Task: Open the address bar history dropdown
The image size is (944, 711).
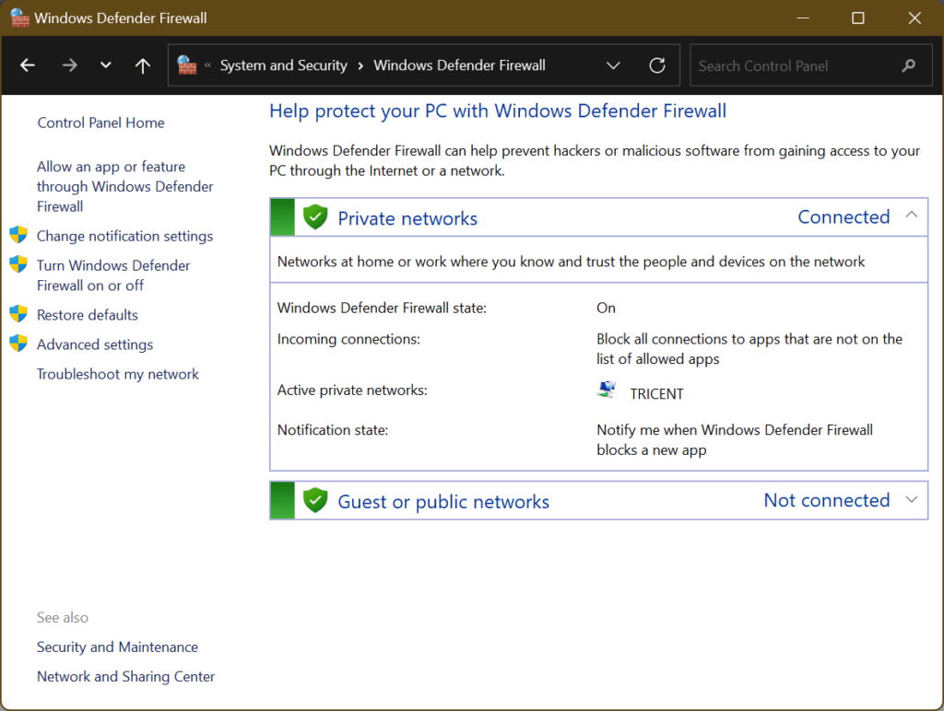Action: 613,64
